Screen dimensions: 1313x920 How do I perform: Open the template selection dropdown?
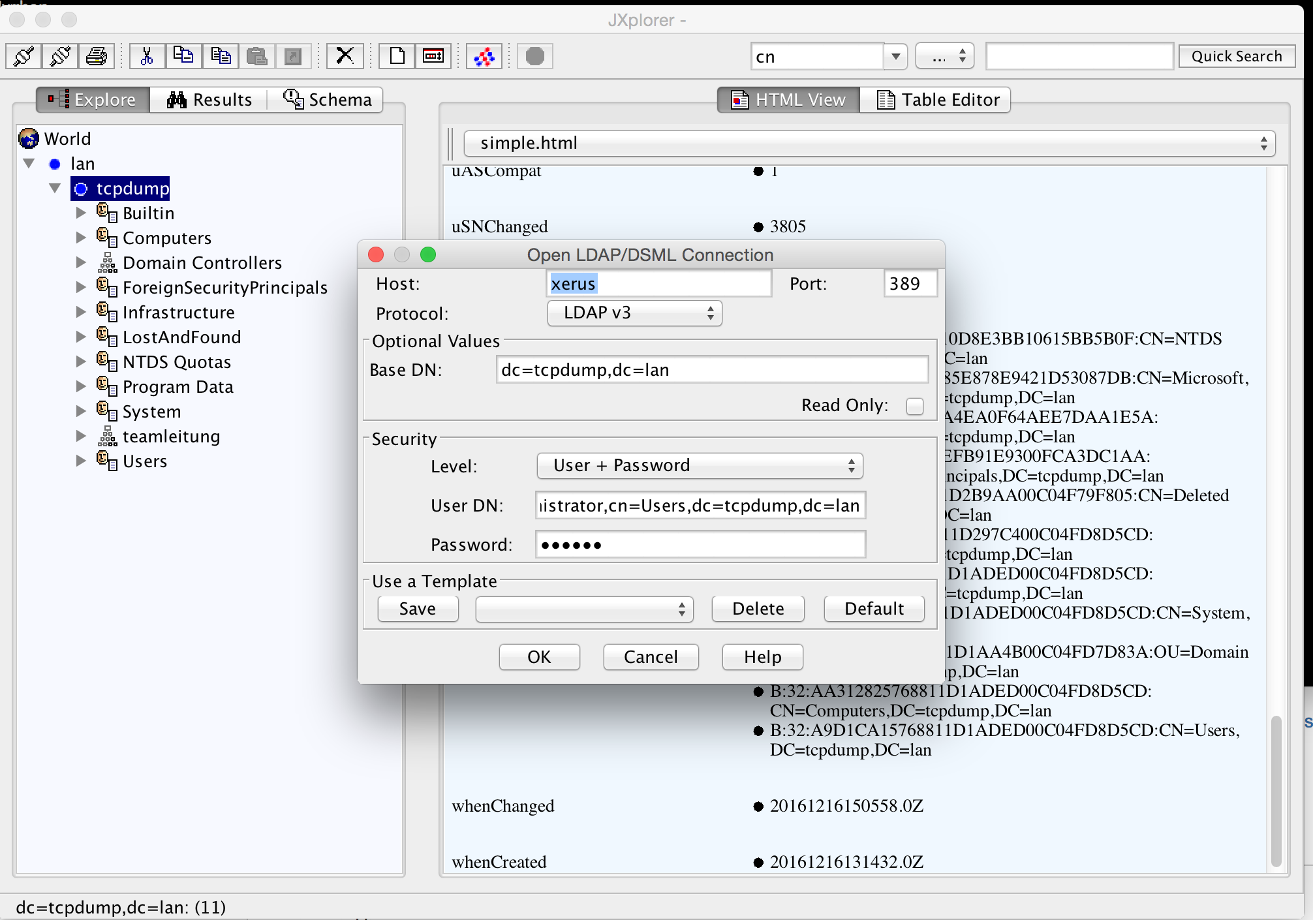coord(584,609)
